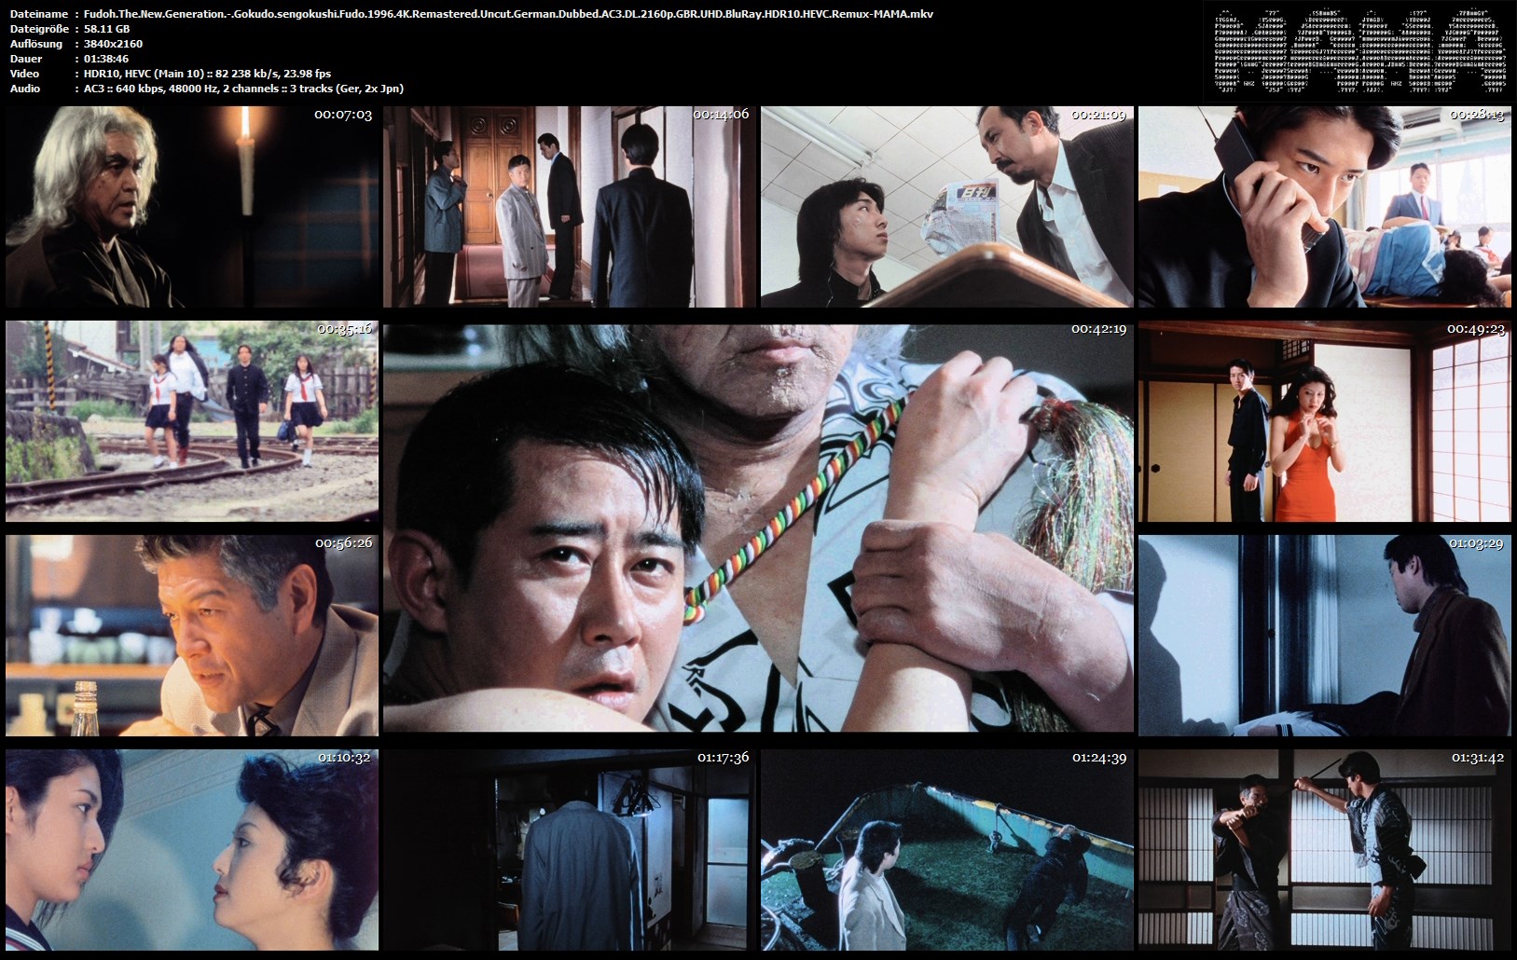Open the sword fight frame at 01:31:42
Viewport: 1517px width, 960px height.
point(1324,850)
